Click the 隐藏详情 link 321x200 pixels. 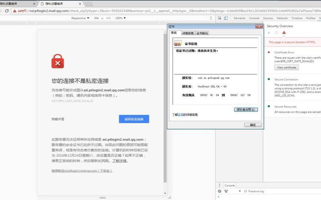tap(58, 119)
